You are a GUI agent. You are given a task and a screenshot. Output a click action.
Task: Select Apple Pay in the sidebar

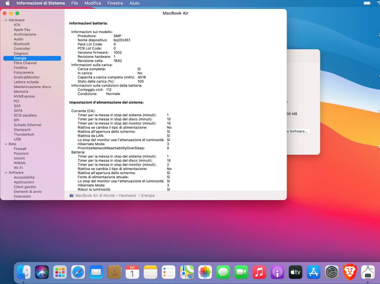(22, 30)
